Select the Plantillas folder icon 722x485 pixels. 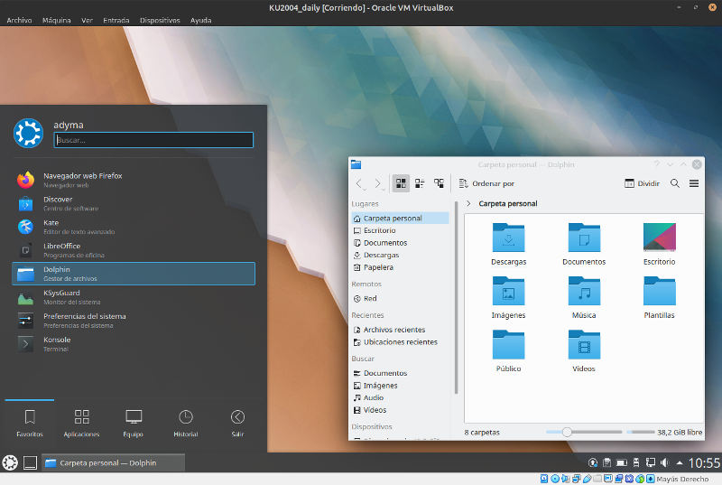click(660, 291)
